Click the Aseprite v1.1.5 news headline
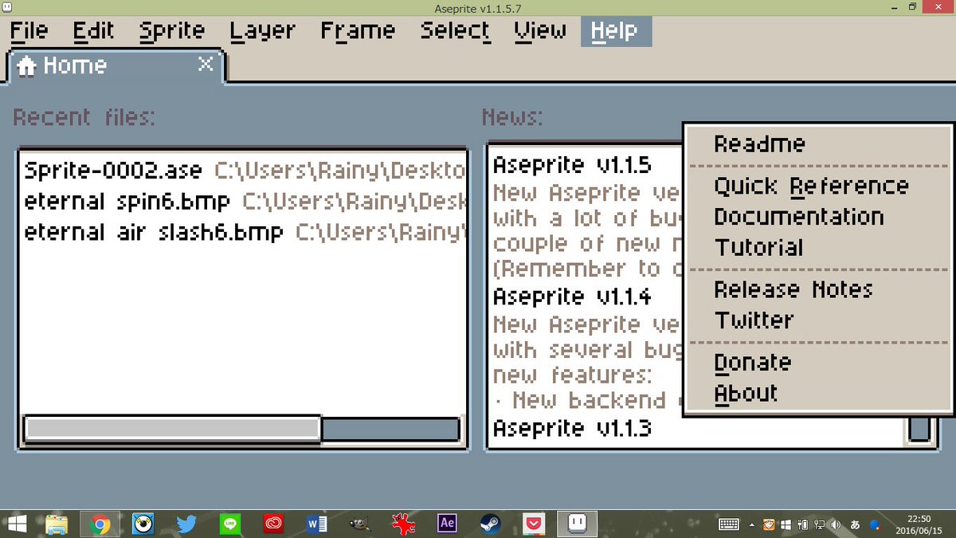Viewport: 956px width, 538px height. click(572, 166)
